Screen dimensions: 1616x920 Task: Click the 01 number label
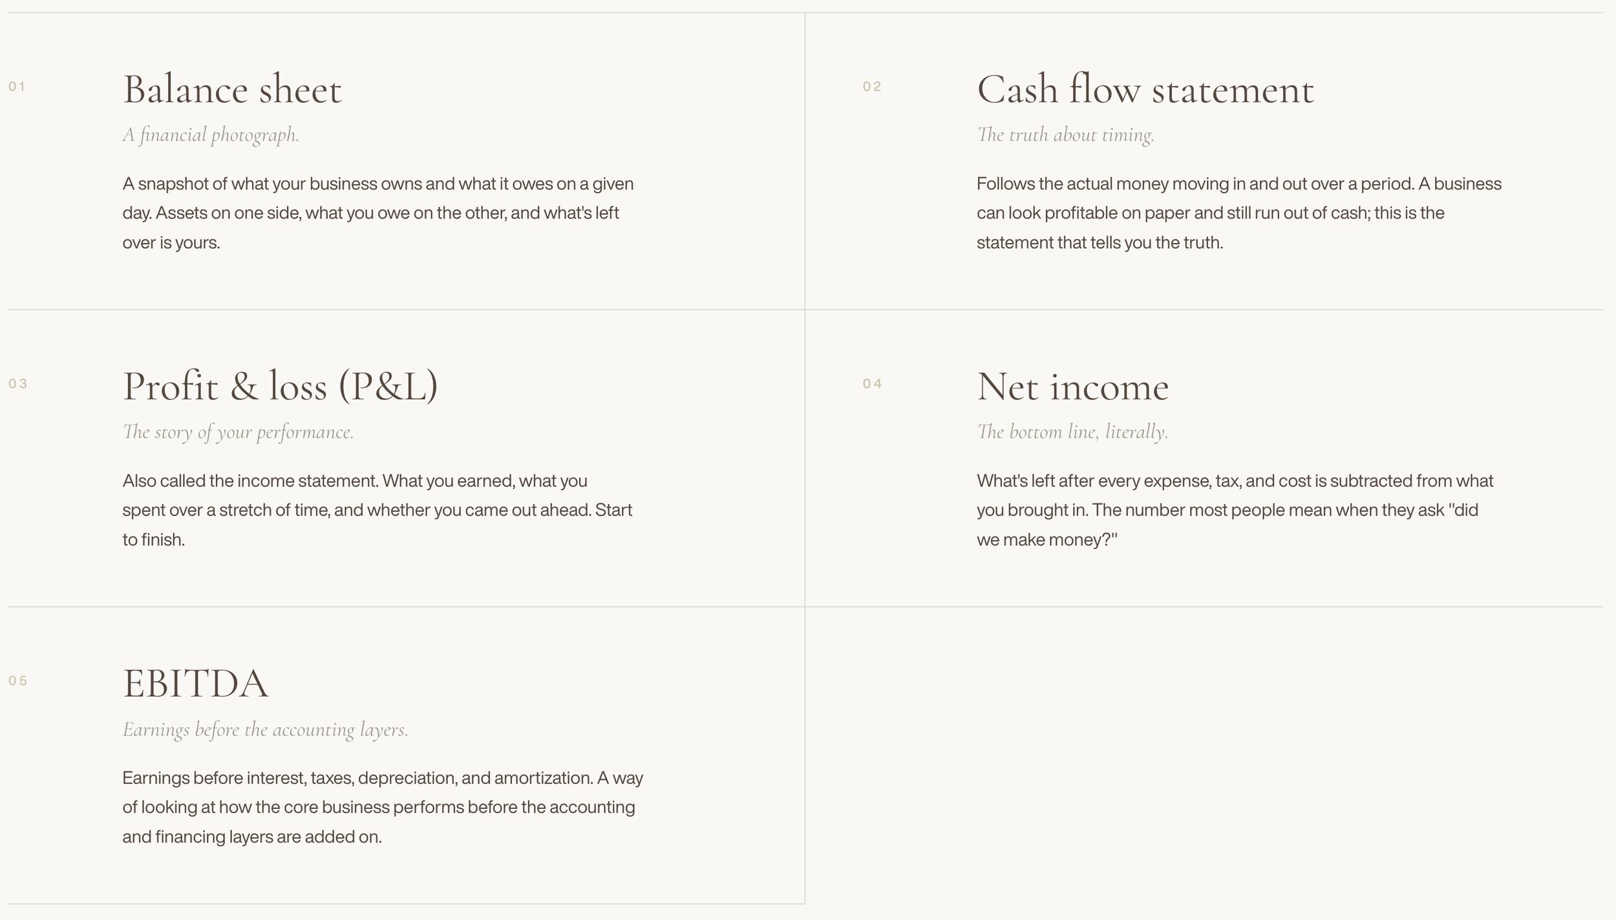click(x=17, y=87)
